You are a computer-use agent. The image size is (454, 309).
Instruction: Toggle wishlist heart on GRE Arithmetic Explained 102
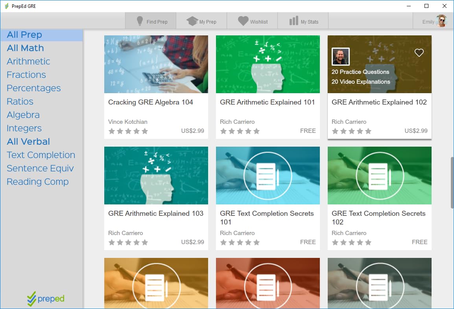tap(419, 53)
